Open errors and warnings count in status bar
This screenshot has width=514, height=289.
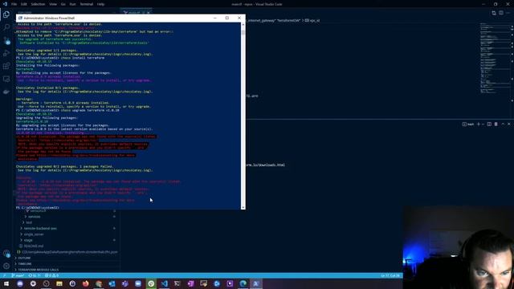(51, 275)
